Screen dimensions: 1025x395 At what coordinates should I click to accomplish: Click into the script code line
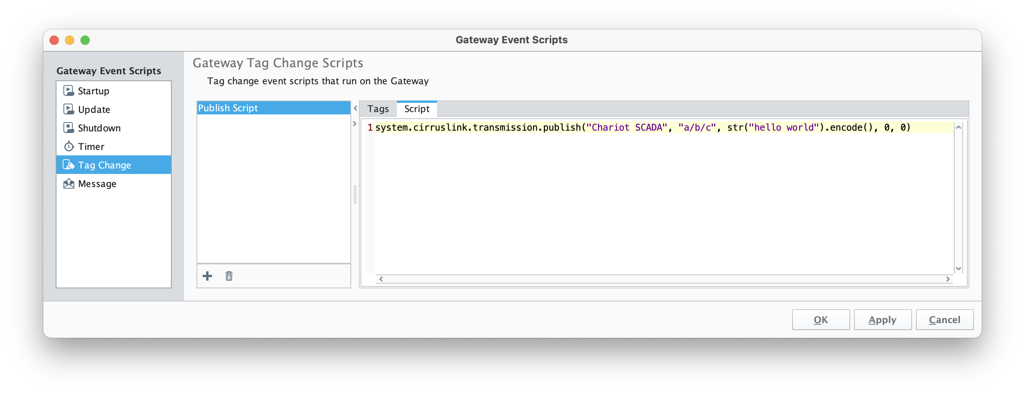(664, 127)
